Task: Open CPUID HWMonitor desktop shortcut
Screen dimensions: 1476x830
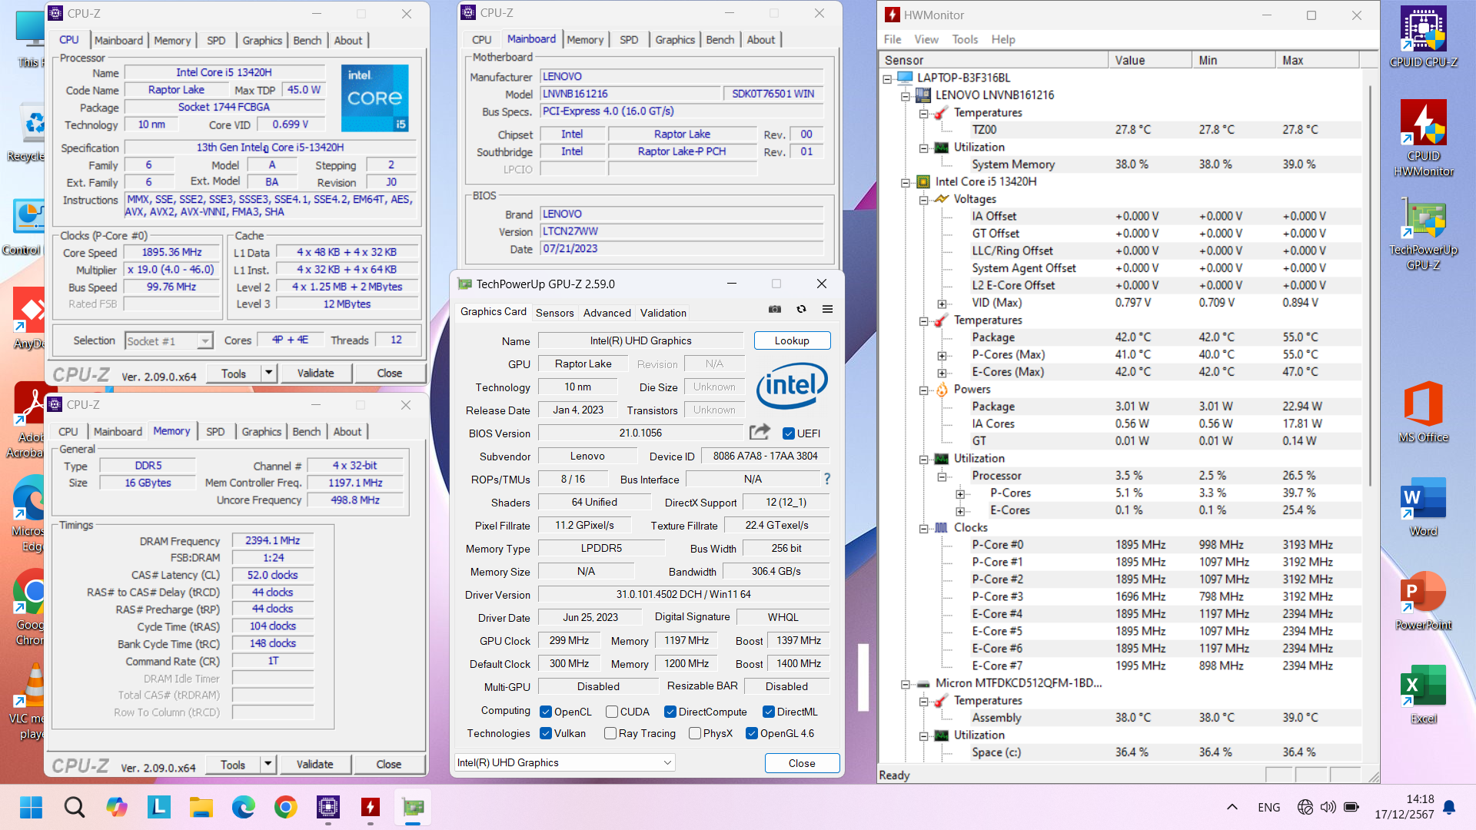Action: click(1423, 138)
